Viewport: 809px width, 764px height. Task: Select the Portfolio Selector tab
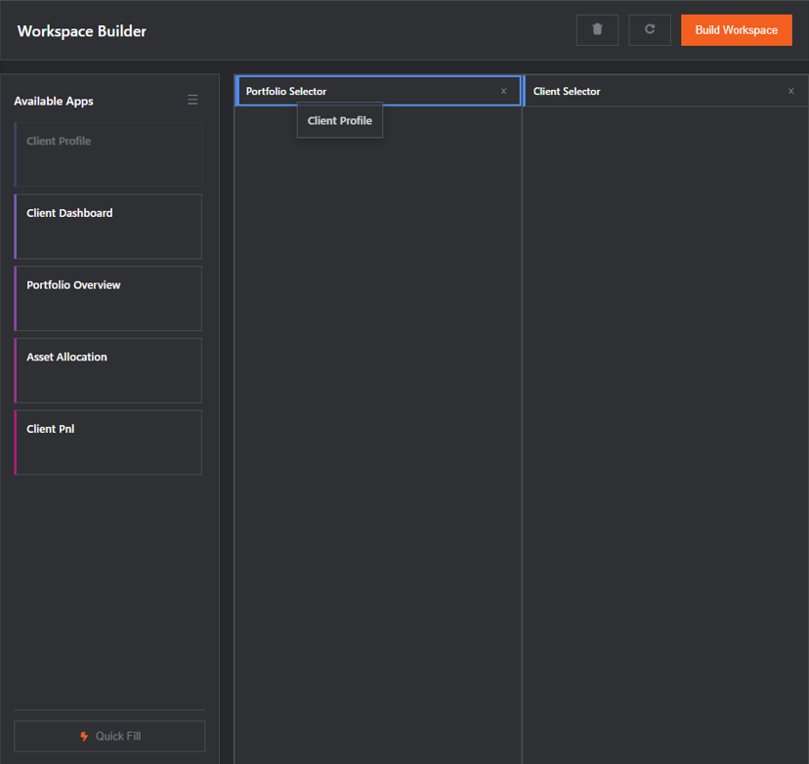click(378, 91)
